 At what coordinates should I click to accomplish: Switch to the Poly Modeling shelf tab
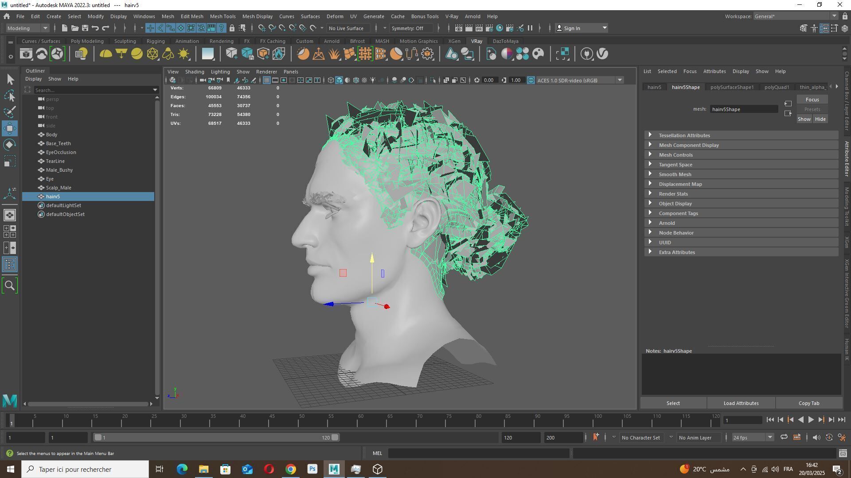(87, 41)
